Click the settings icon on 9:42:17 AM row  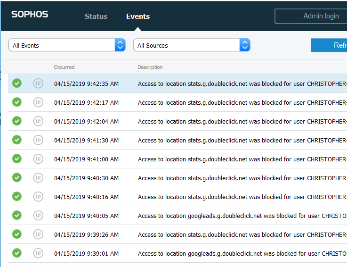click(x=38, y=102)
